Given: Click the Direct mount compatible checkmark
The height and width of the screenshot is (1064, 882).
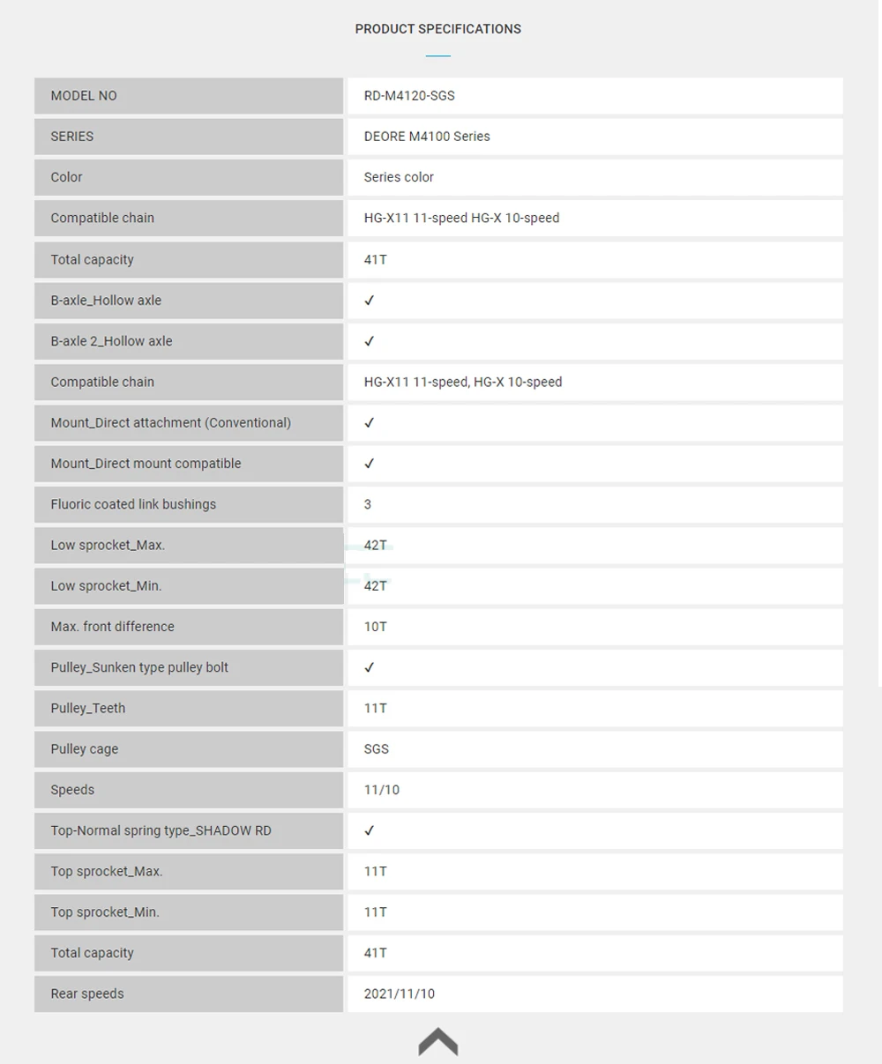Looking at the screenshot, I should coord(370,464).
